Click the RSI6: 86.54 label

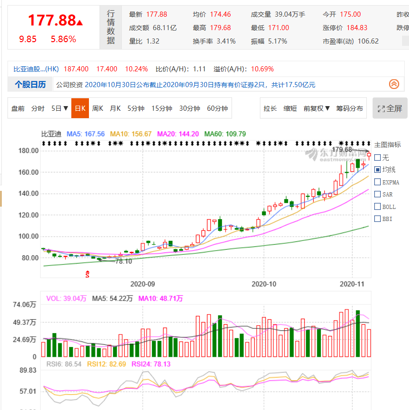coord(64,364)
